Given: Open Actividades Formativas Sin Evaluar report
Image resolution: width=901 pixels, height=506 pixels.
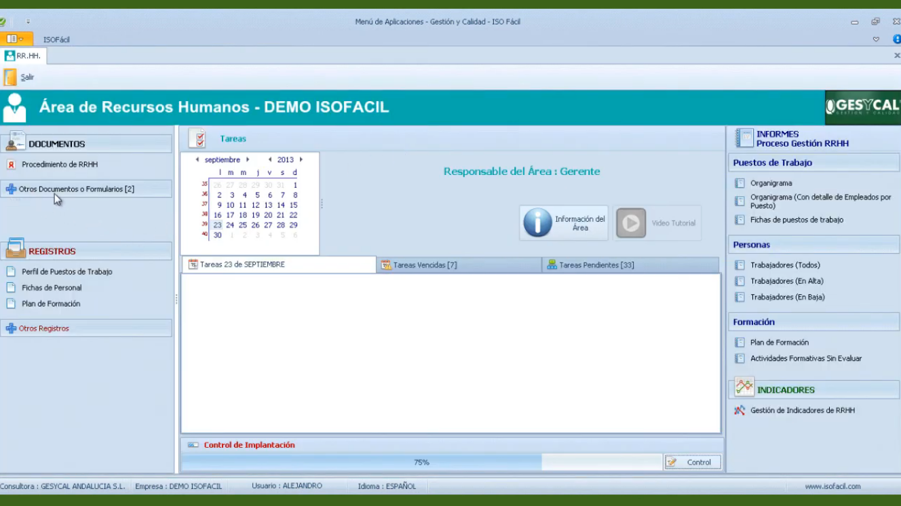Looking at the screenshot, I should pyautogui.click(x=806, y=358).
